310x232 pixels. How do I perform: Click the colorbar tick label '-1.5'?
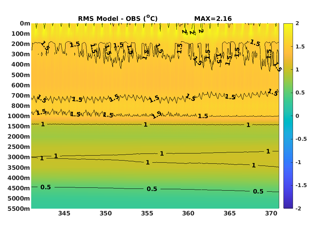point(301,185)
